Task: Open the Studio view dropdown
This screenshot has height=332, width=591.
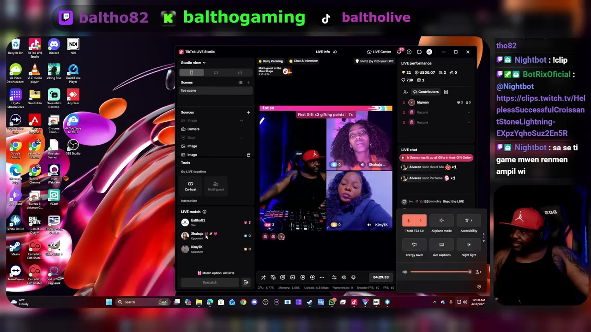Action: pyautogui.click(x=193, y=63)
